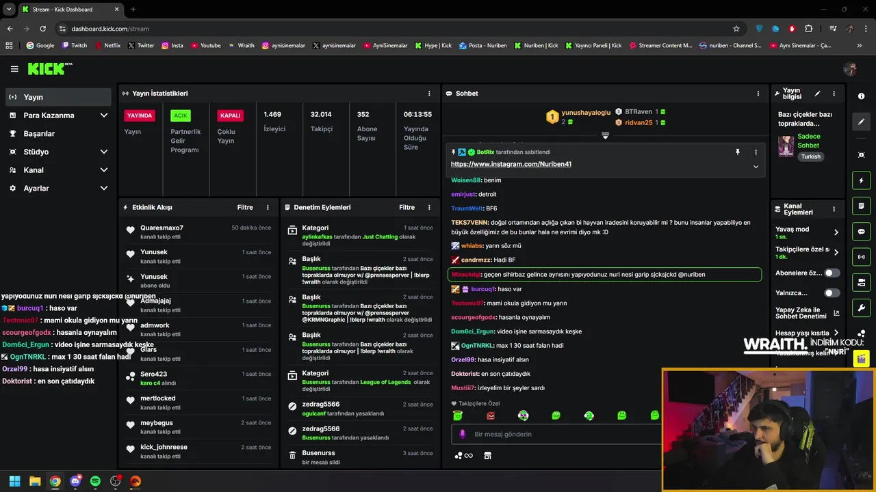Click the Sadece Sohbet category link
The image size is (876, 492).
click(808, 141)
